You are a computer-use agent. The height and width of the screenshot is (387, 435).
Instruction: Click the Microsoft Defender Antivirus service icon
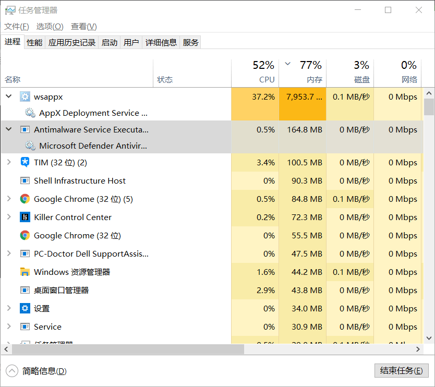(30, 146)
